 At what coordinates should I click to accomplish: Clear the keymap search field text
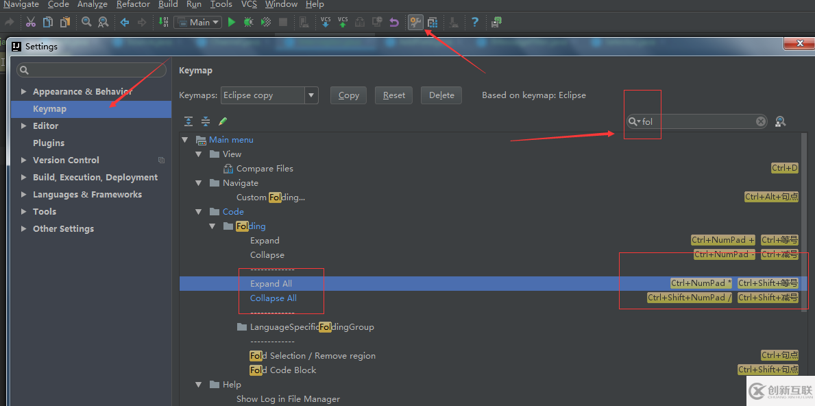[761, 121]
